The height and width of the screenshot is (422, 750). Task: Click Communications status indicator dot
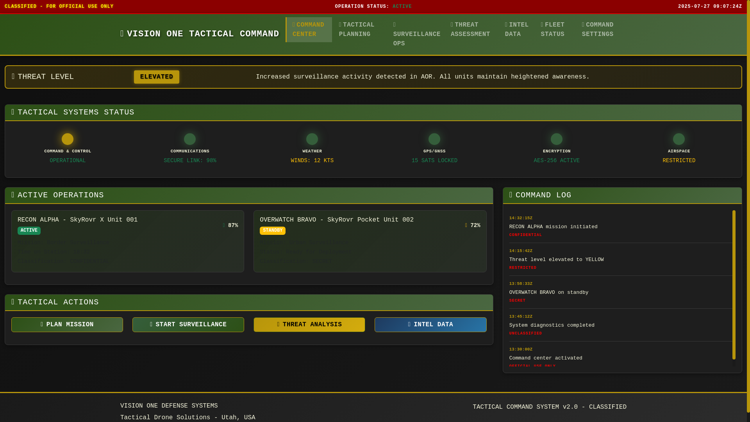tap(190, 139)
